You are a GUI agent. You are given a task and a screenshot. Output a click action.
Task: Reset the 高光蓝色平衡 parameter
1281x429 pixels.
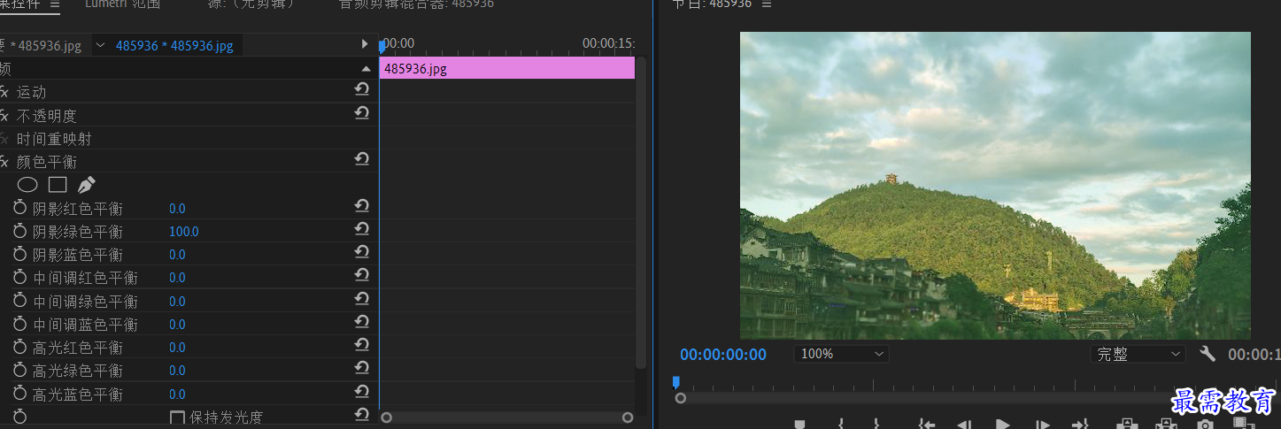coord(361,392)
